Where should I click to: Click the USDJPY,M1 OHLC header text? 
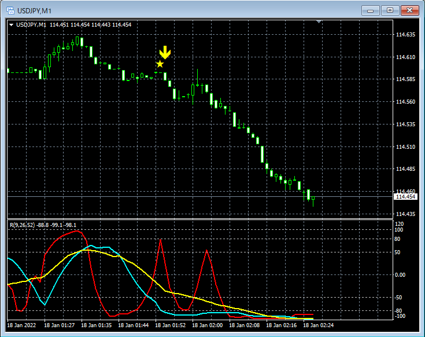coord(74,25)
